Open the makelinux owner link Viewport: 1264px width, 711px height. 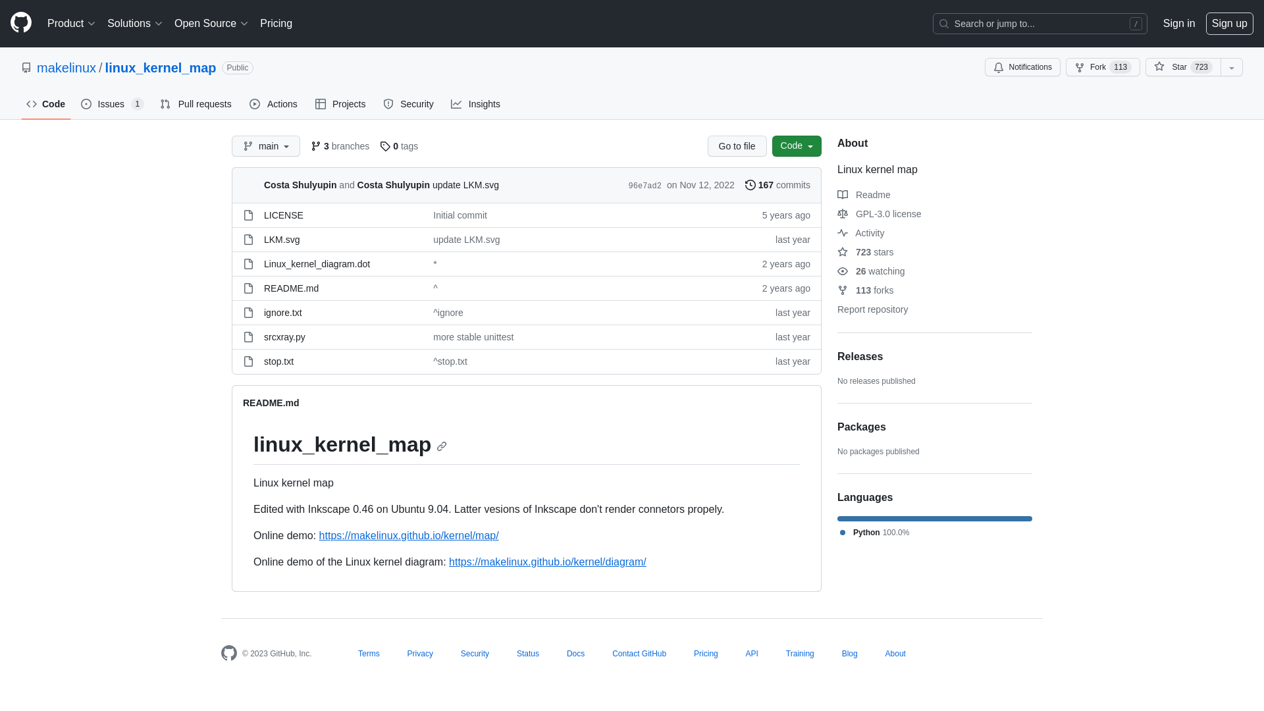point(66,68)
